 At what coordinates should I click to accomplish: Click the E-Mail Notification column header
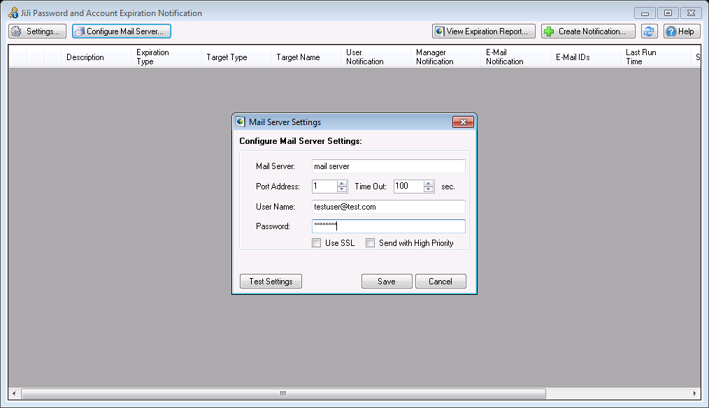pos(515,57)
